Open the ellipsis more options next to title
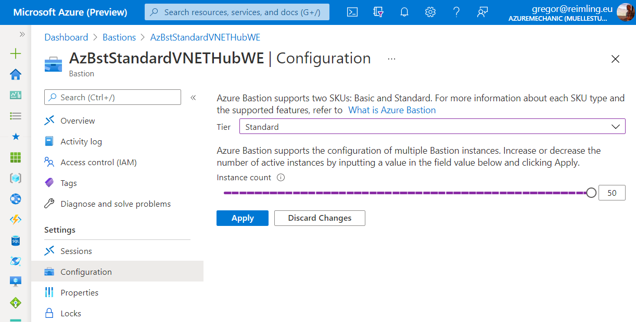The width and height of the screenshot is (636, 322). coord(392,59)
